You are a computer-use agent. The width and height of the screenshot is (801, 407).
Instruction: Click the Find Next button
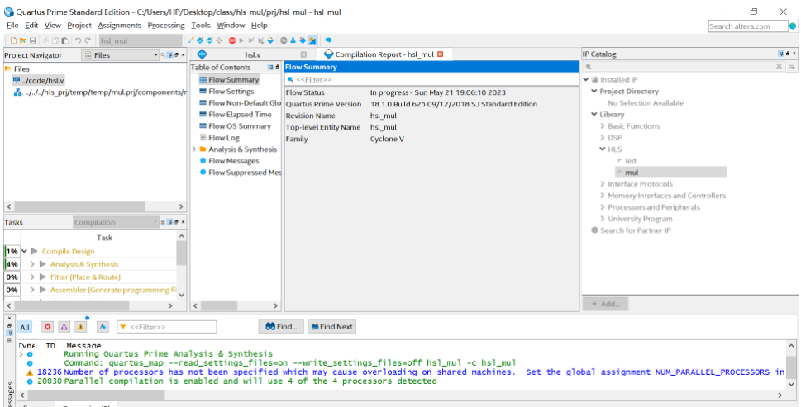(x=332, y=327)
